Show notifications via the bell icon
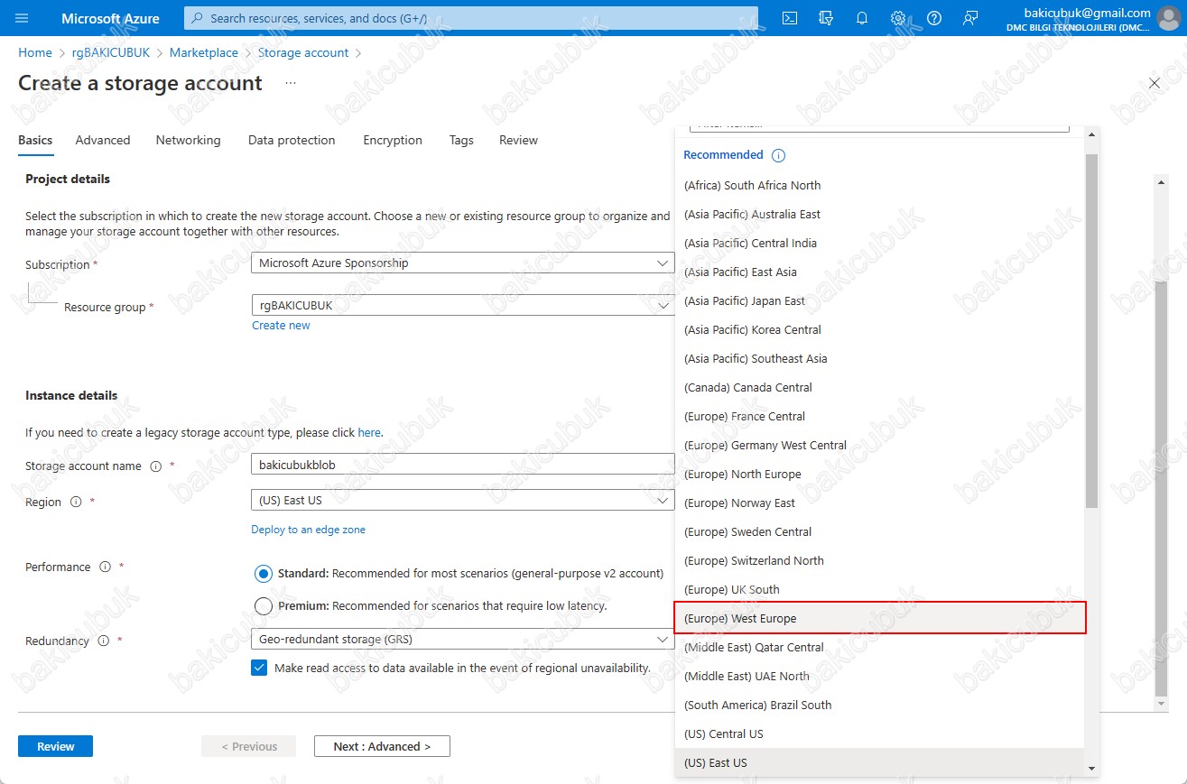Screen dimensions: 1187x784 point(862,18)
